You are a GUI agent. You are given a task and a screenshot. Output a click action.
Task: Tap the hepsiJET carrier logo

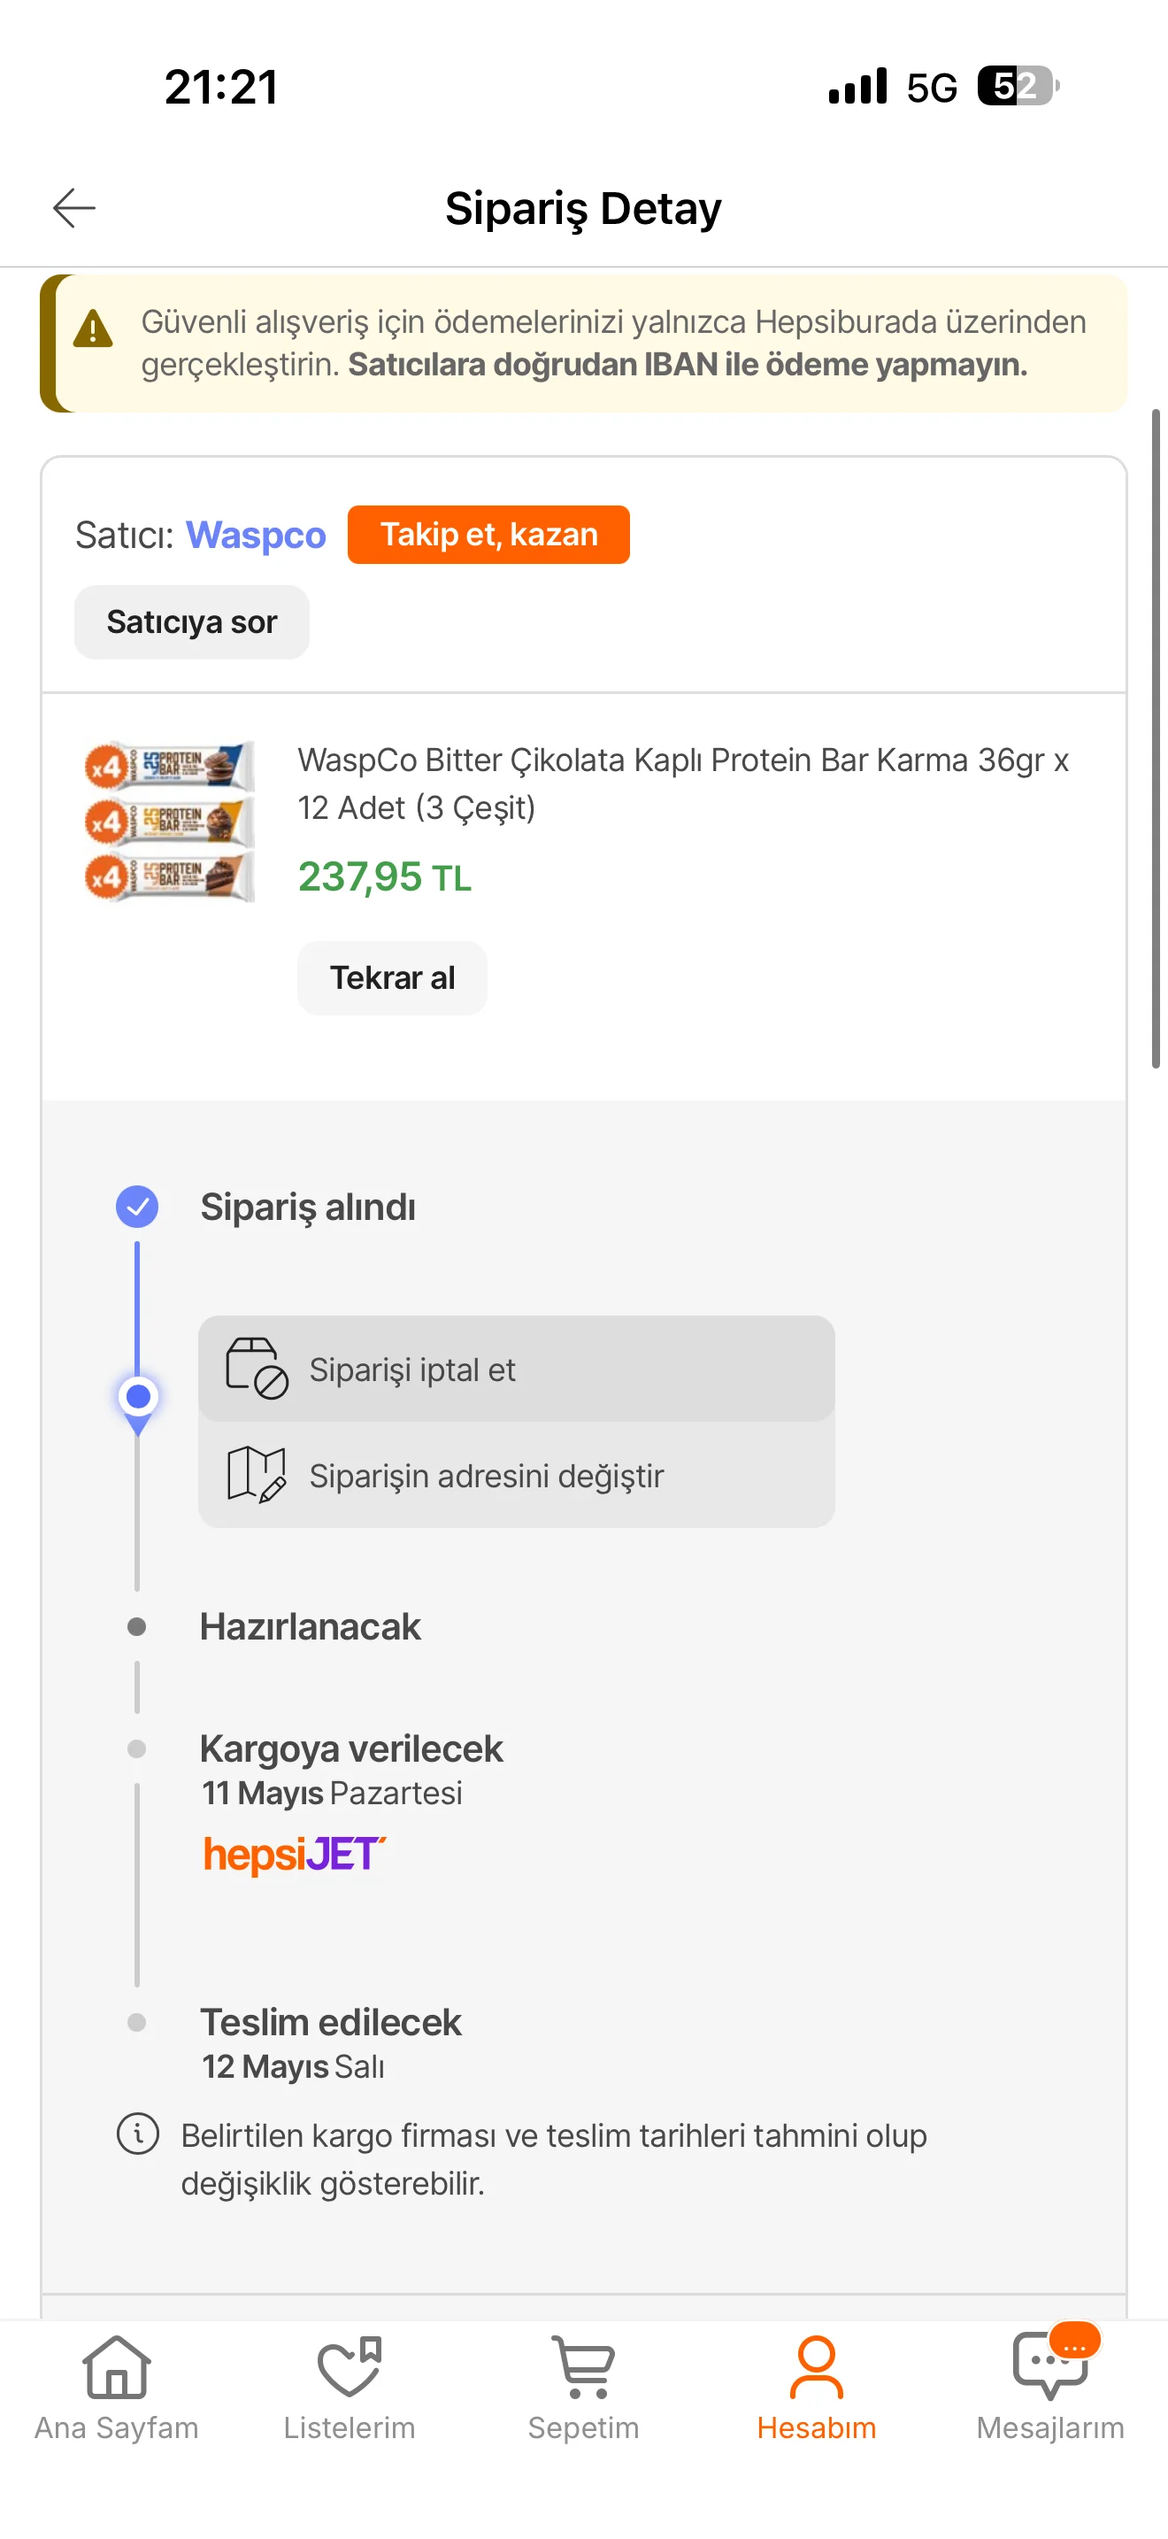[x=295, y=1854]
